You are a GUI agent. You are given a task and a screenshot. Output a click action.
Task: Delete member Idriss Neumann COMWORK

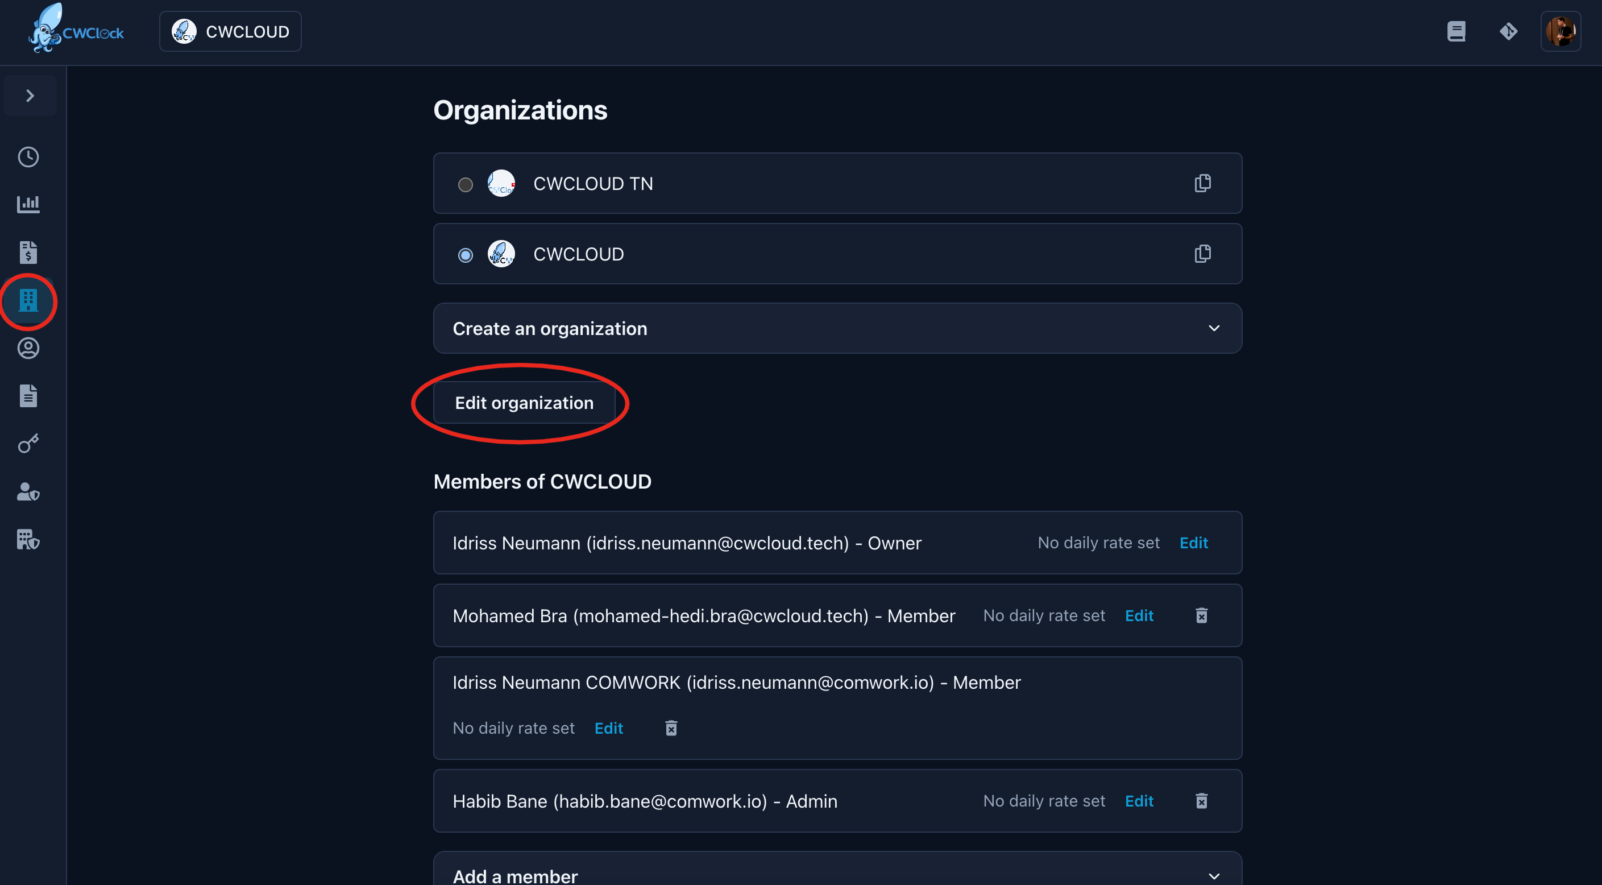click(x=671, y=728)
